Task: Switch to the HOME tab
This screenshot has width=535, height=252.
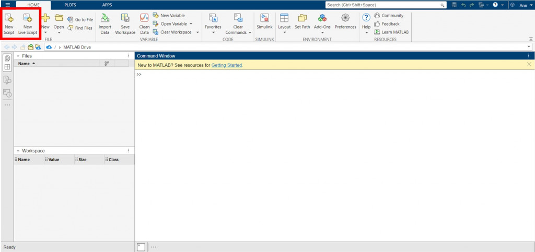Action: [x=33, y=5]
